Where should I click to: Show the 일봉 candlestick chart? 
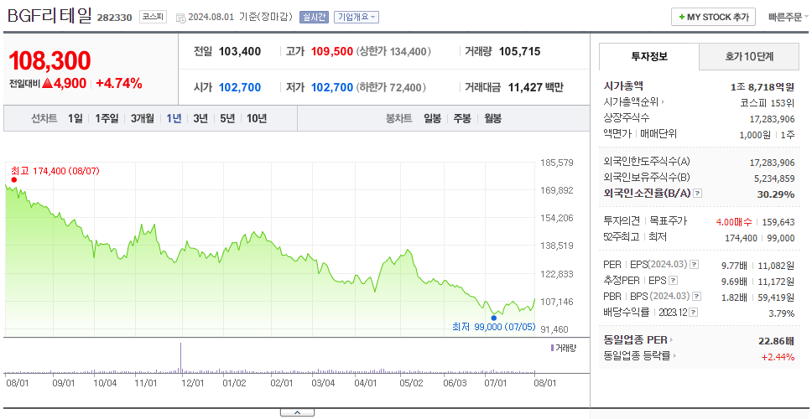click(432, 118)
